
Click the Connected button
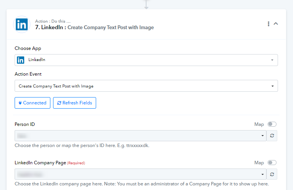[33, 103]
